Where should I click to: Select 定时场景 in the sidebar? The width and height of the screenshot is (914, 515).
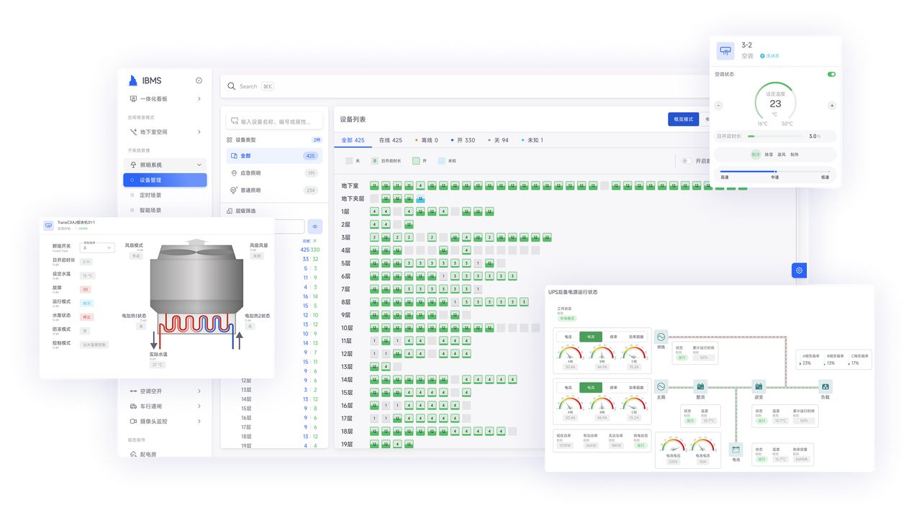[150, 195]
